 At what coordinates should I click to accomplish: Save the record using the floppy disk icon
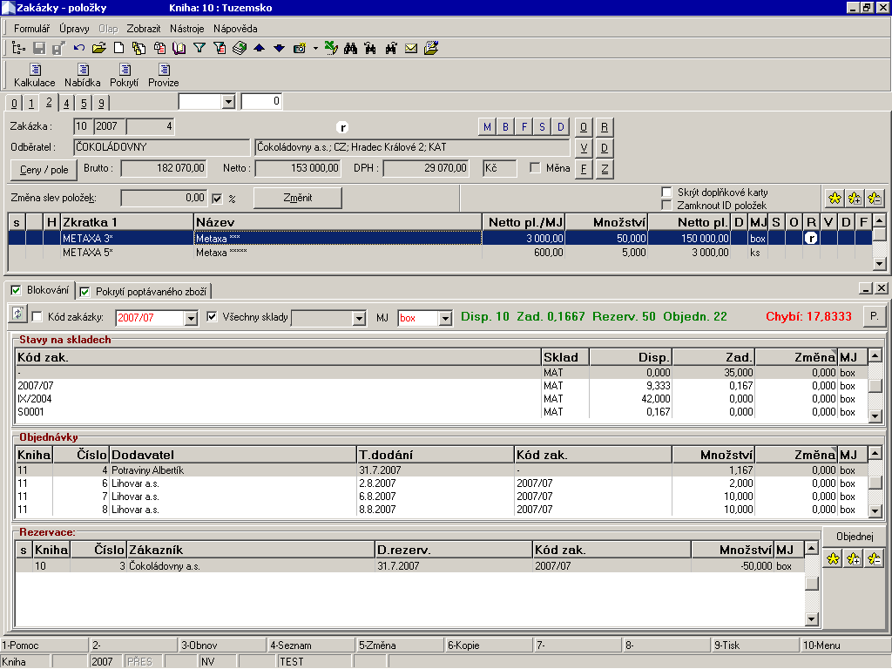37,50
